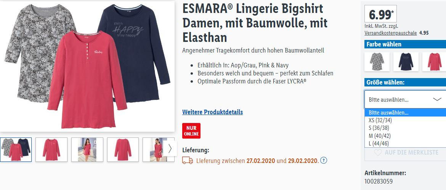Viewport: 446px width, 190px height.
Task: Select the navy blue color swatch
Action: 406,62
